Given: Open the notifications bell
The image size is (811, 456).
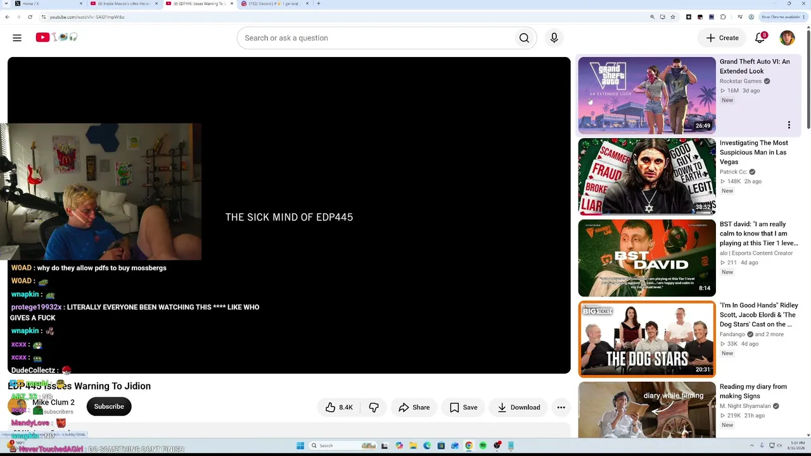Looking at the screenshot, I should [760, 37].
